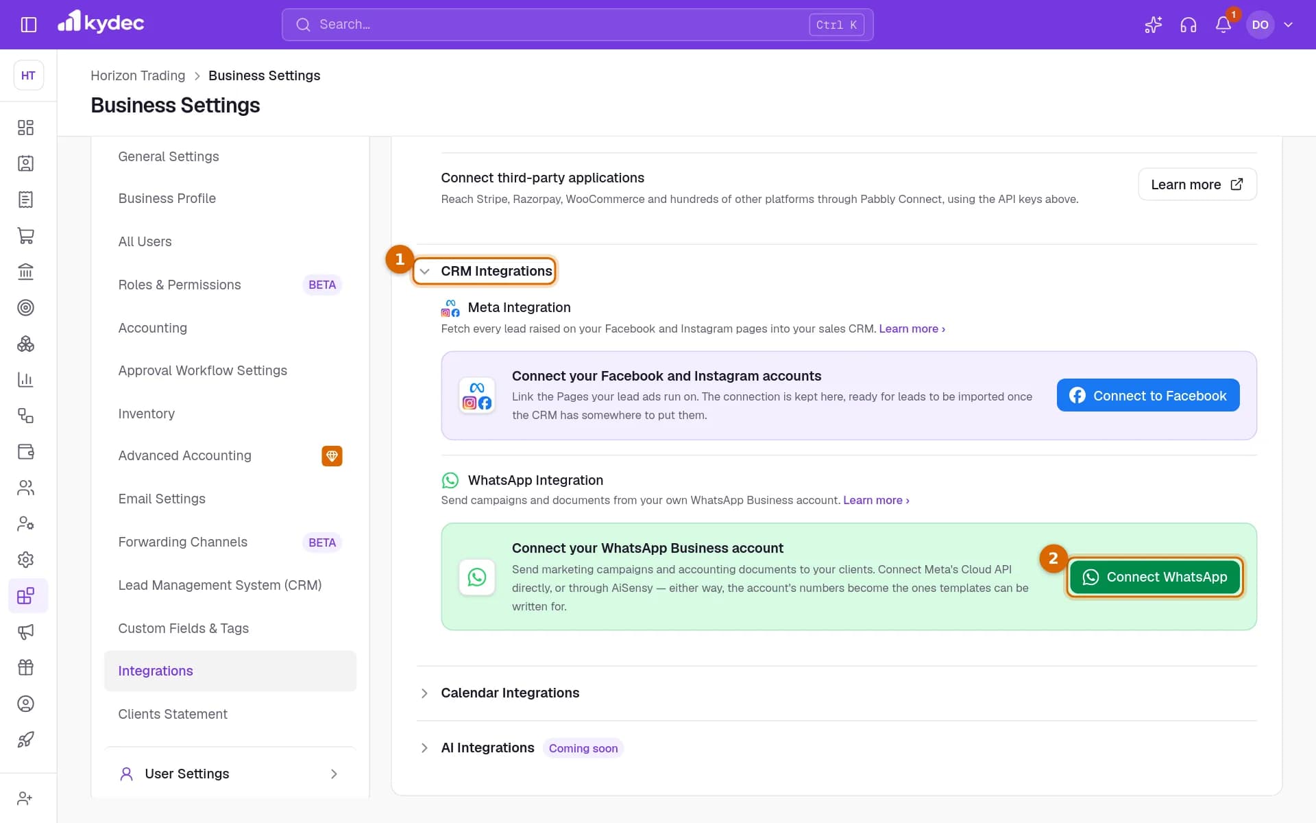Open the bar chart reports sidebar icon
This screenshot has height=823, width=1316.
click(x=25, y=379)
